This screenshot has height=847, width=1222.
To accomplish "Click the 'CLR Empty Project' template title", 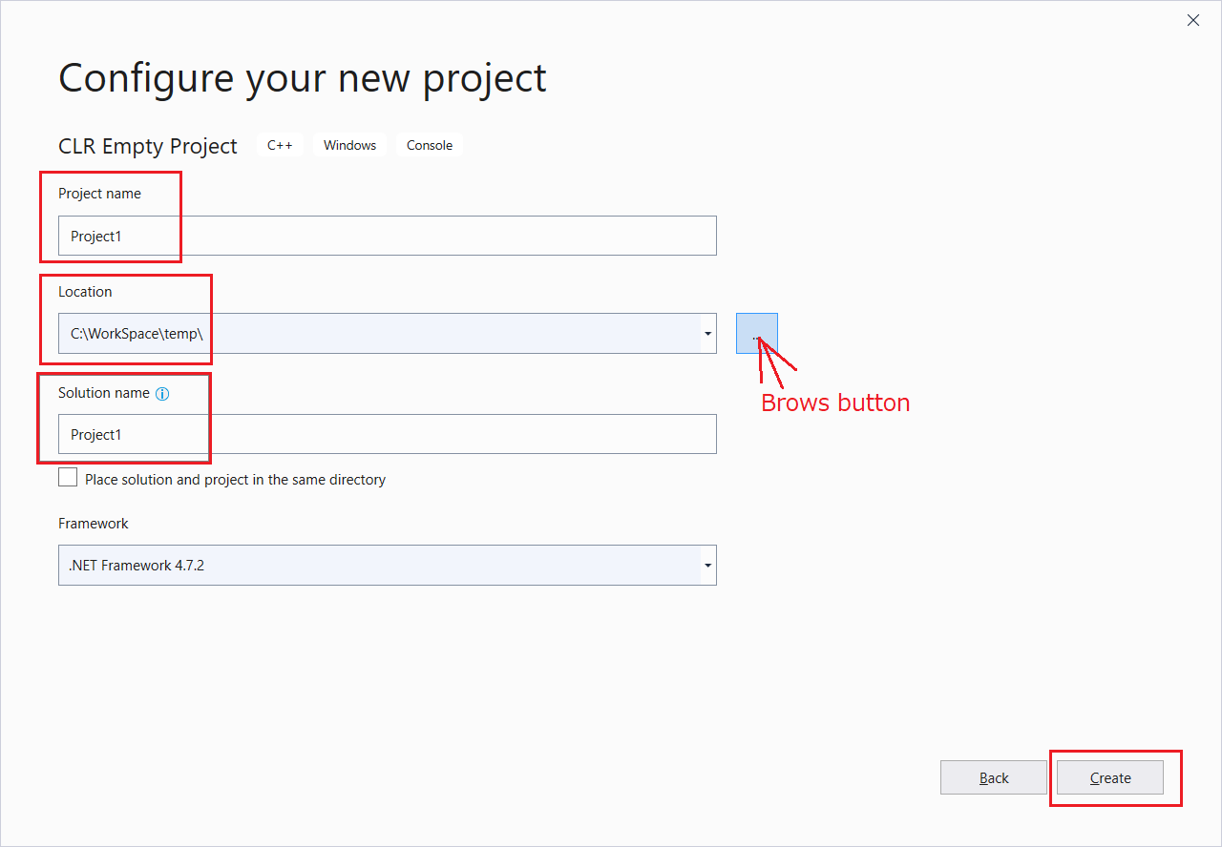I will pos(148,146).
